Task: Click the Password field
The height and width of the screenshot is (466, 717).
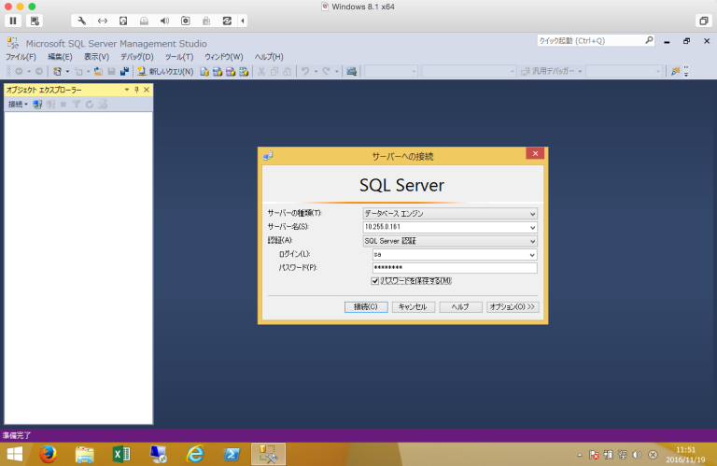Action: point(455,268)
